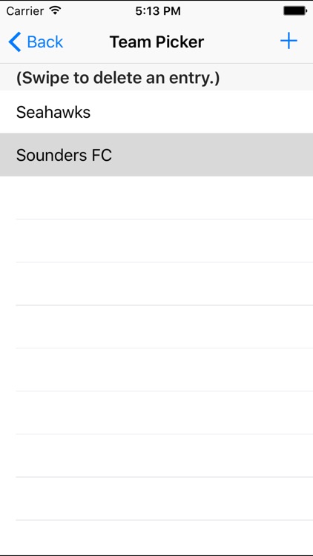The image size is (313, 556).
Task: Select the Seahawks entry in the list
Action: (156, 112)
